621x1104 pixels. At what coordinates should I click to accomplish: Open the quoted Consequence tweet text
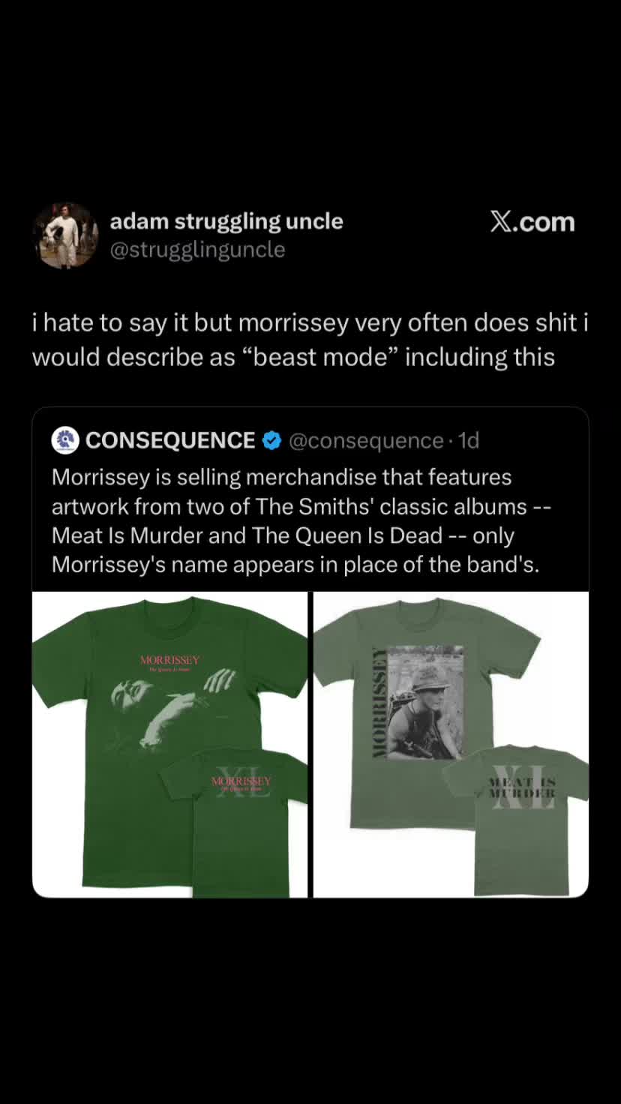coord(301,521)
